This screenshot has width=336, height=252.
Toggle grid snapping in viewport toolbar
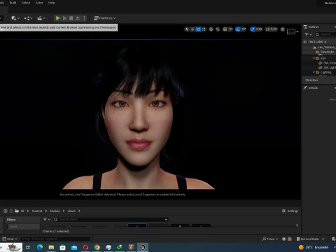[225, 29]
